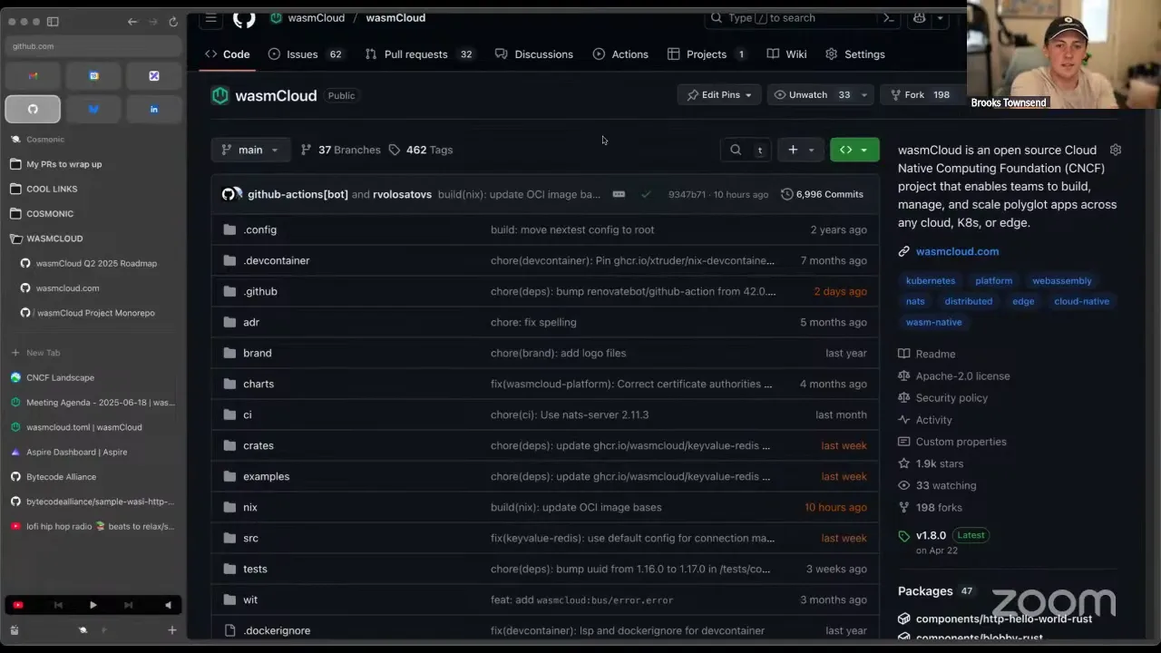Click the green commit status checkmark
This screenshot has height=653, width=1161.
(x=646, y=194)
